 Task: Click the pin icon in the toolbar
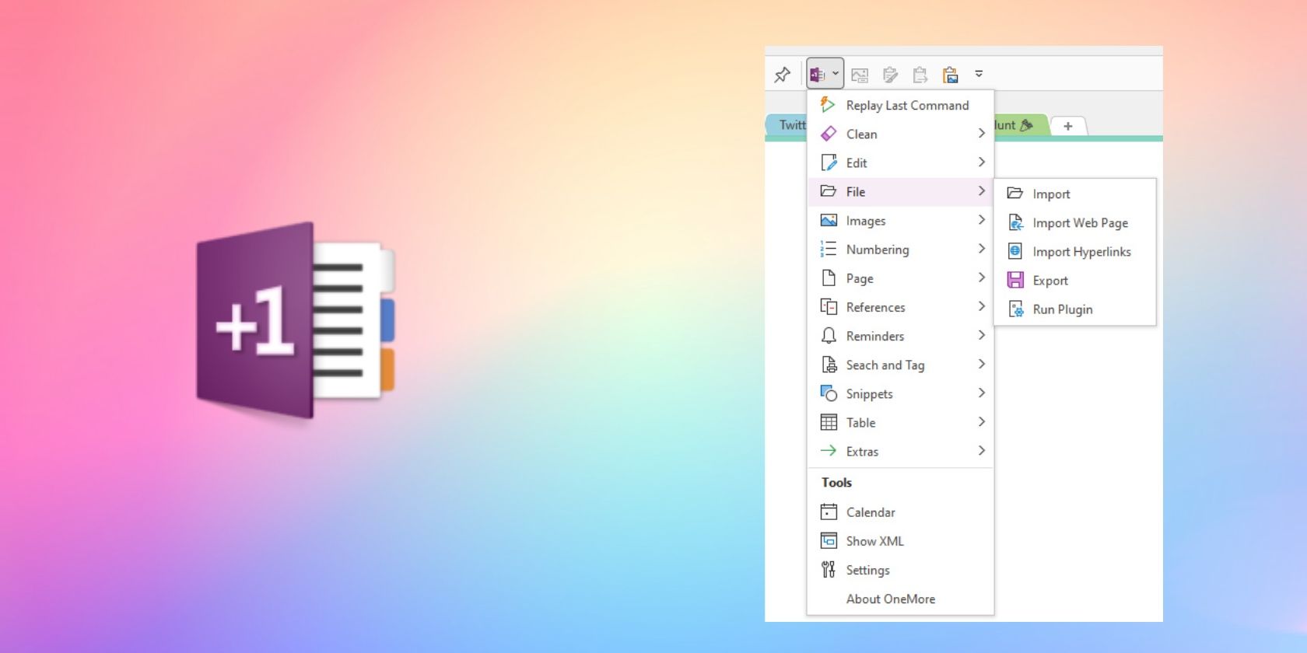click(x=783, y=75)
